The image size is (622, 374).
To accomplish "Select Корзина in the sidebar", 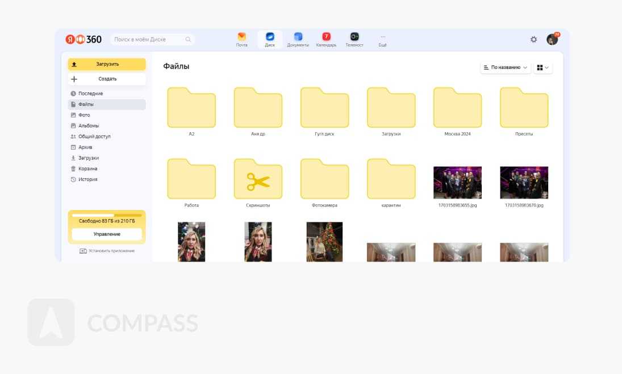I will pos(87,169).
